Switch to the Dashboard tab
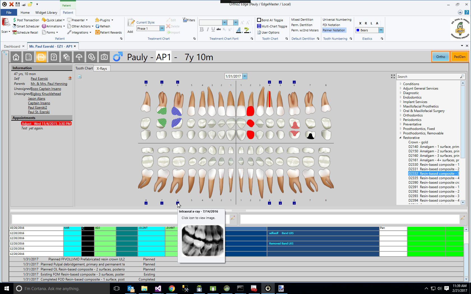Screen dimensions: 471x294 [12, 46]
